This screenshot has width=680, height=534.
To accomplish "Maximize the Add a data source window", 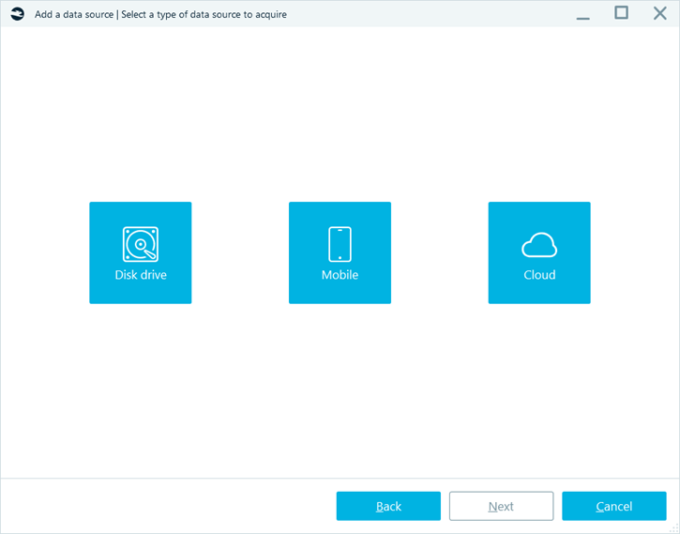I will tap(621, 13).
